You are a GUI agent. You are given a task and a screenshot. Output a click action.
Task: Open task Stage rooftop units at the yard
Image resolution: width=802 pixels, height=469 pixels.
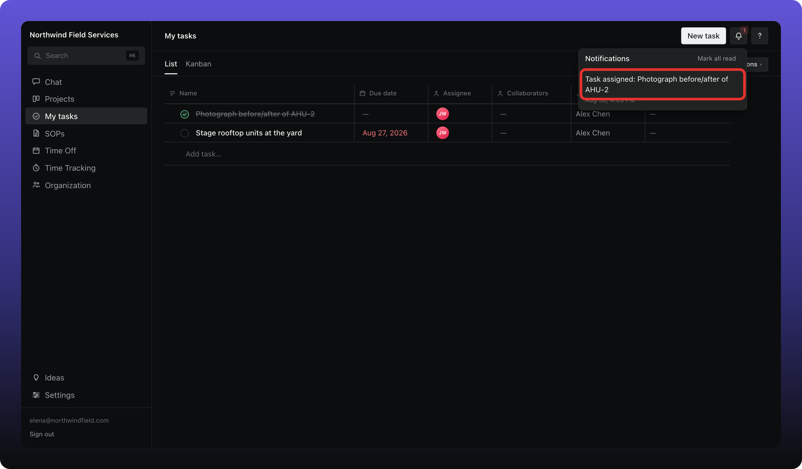249,133
